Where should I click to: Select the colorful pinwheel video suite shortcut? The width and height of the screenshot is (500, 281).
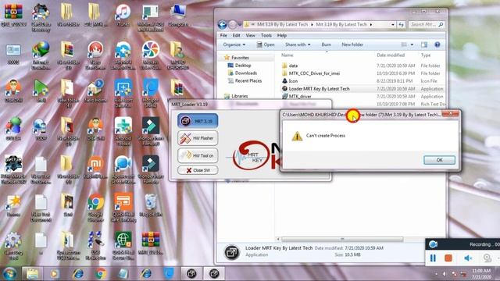tap(151, 55)
